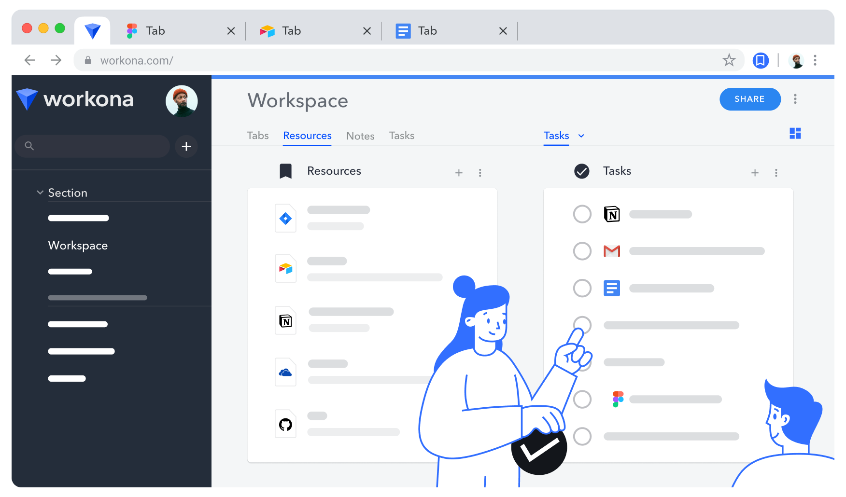The height and width of the screenshot is (497, 846).
Task: Select the Resources tab
Action: (x=307, y=136)
